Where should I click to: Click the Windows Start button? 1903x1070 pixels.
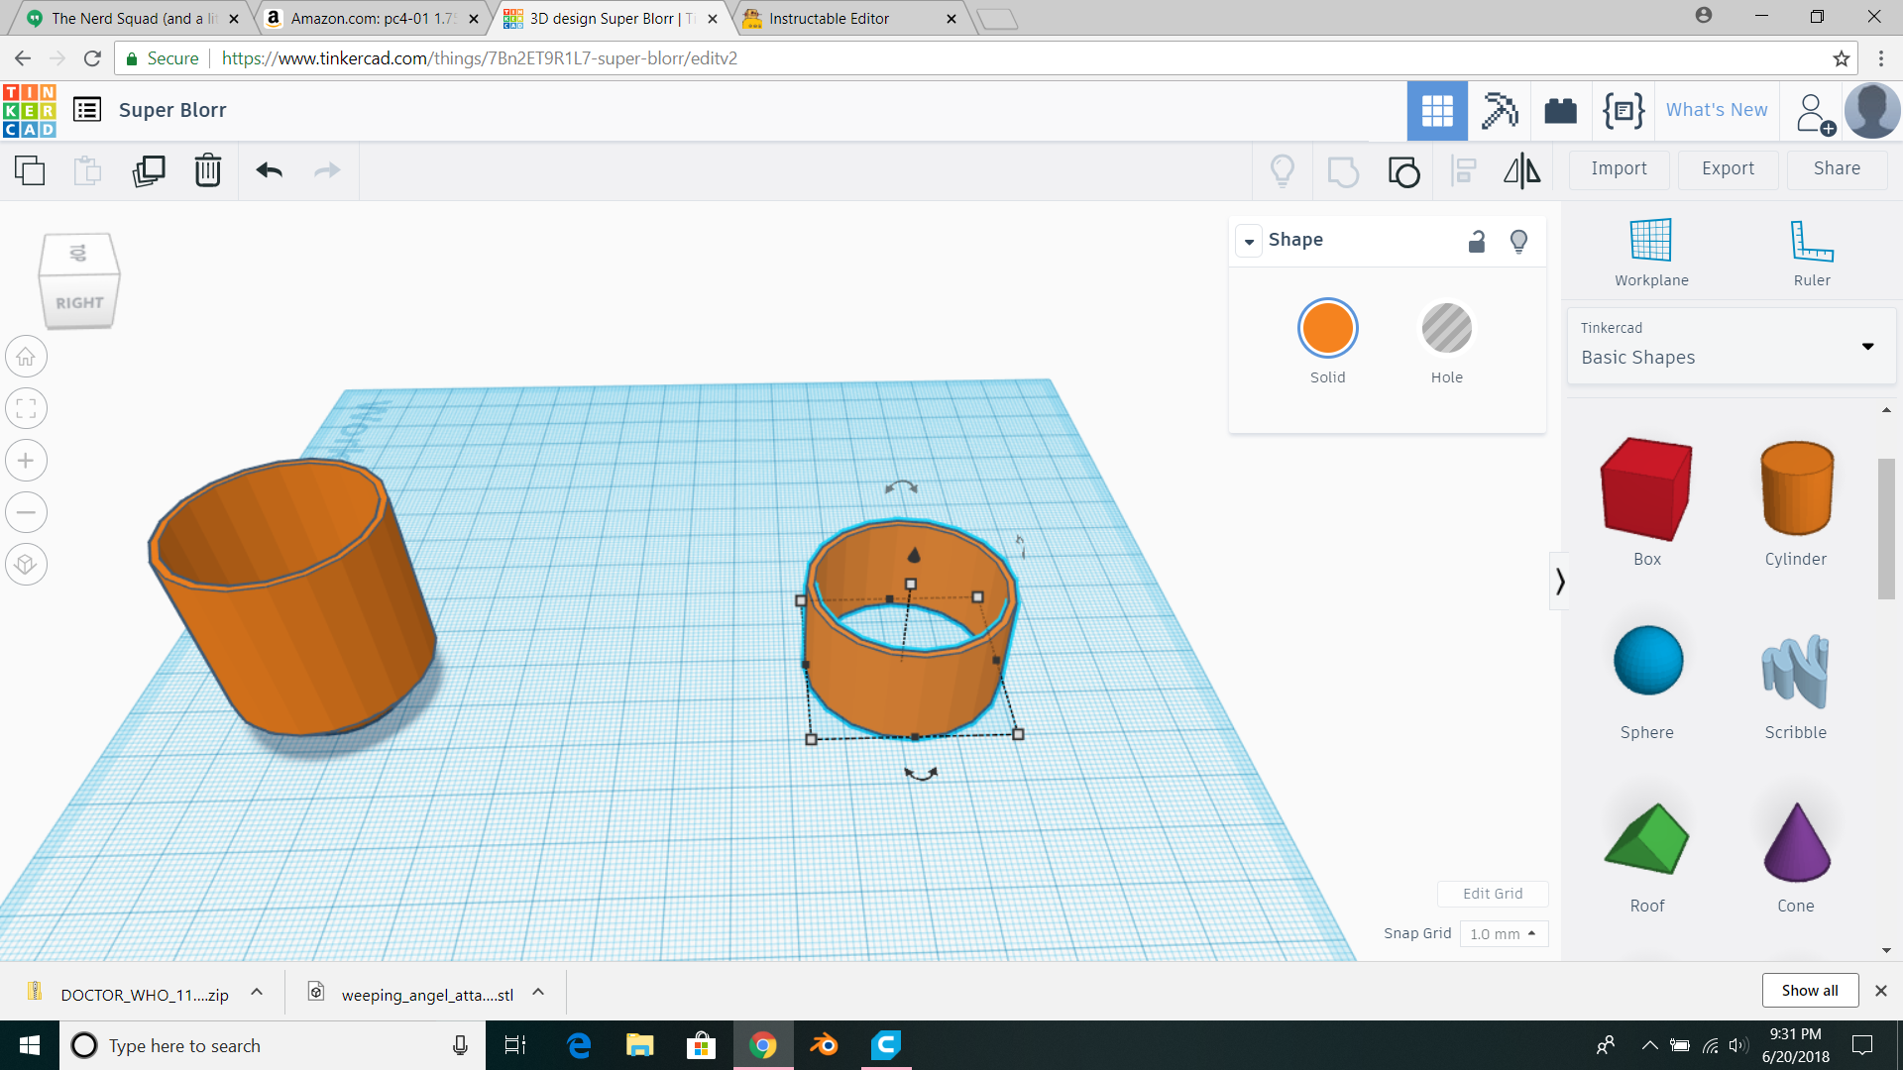coord(30,1045)
